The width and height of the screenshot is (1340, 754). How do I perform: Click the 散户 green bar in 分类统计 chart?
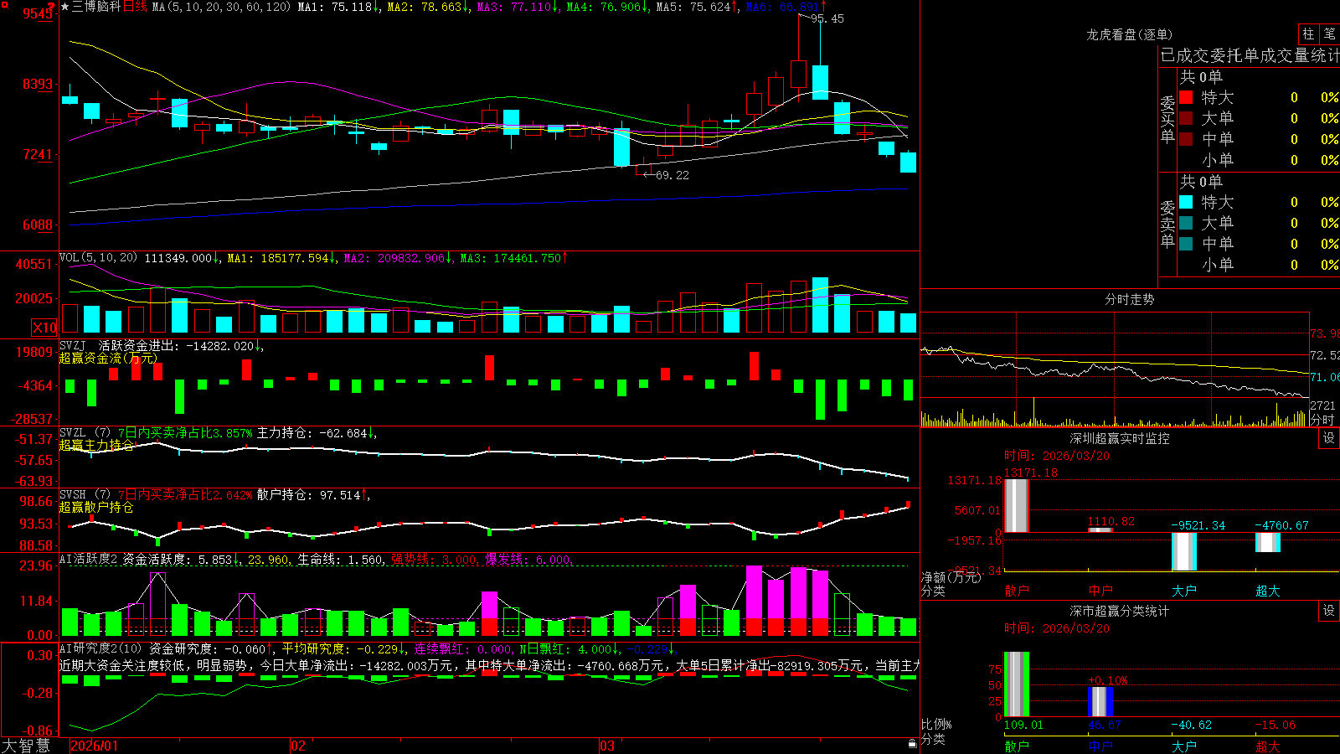click(1017, 684)
